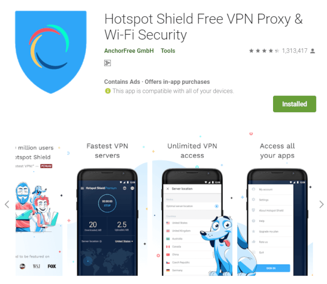Show next screenshots with right arrow

point(321,204)
